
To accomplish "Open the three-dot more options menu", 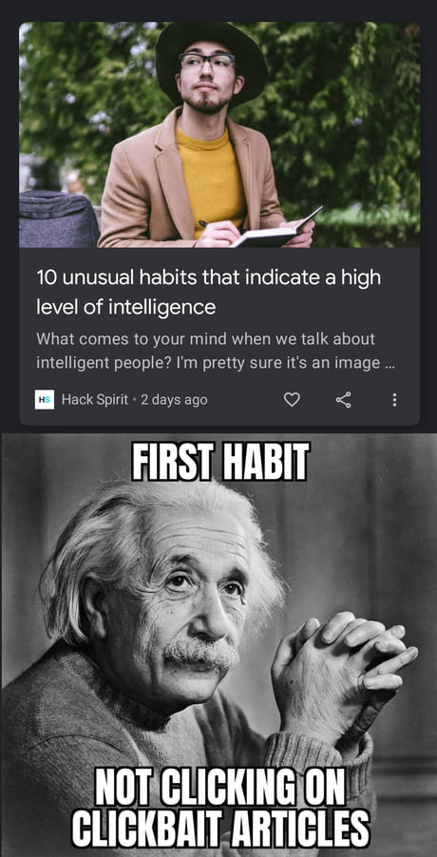I will 395,400.
